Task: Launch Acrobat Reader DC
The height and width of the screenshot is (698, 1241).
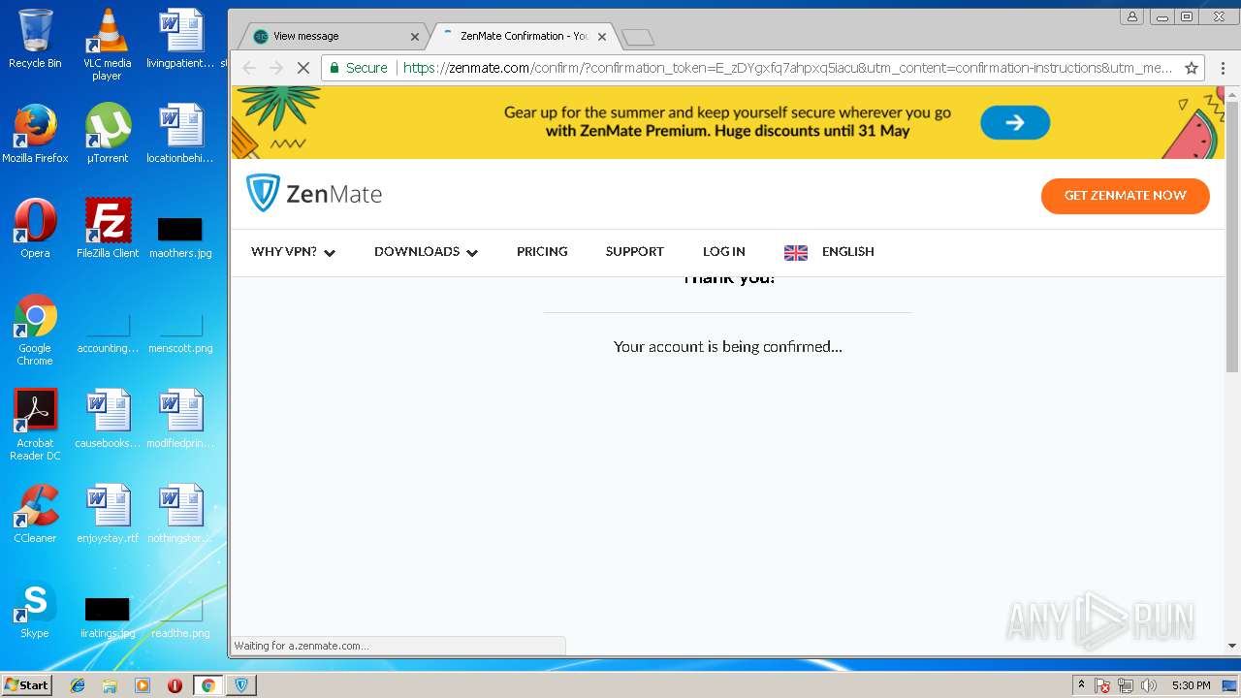Action: pos(35,425)
